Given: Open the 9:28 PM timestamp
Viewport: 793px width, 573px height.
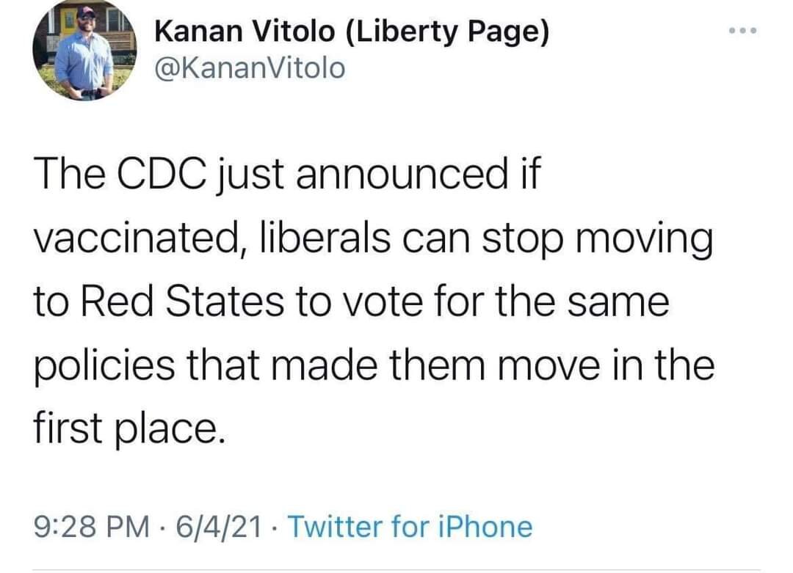Looking at the screenshot, I should (92, 527).
